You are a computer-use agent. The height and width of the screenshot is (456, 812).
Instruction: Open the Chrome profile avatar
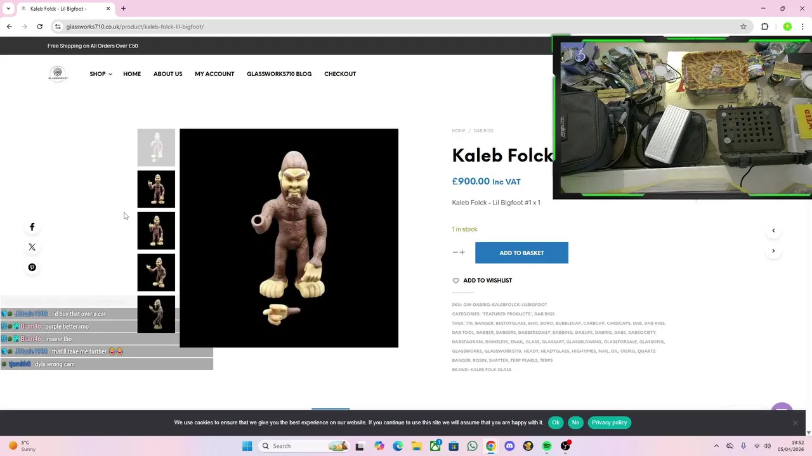point(787,27)
